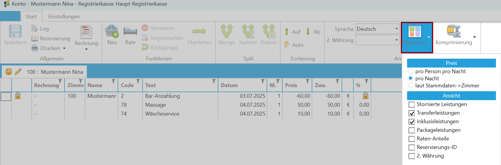
Task: Select the Rate bed icon
Action: 130,31
